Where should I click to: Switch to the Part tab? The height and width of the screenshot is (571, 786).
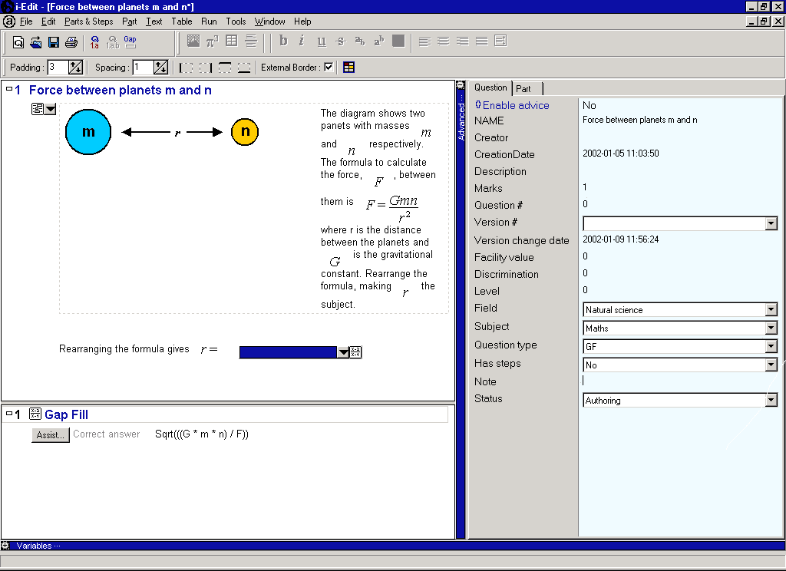tap(523, 88)
